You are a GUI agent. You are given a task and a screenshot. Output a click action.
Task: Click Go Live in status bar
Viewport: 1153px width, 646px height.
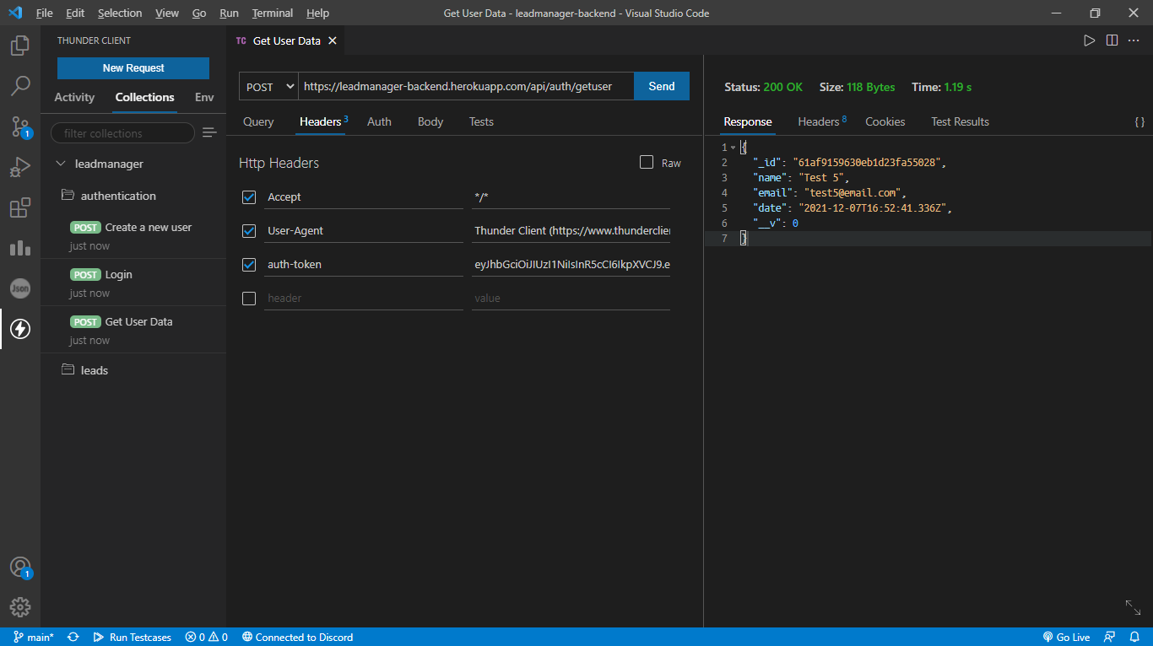[x=1067, y=638]
